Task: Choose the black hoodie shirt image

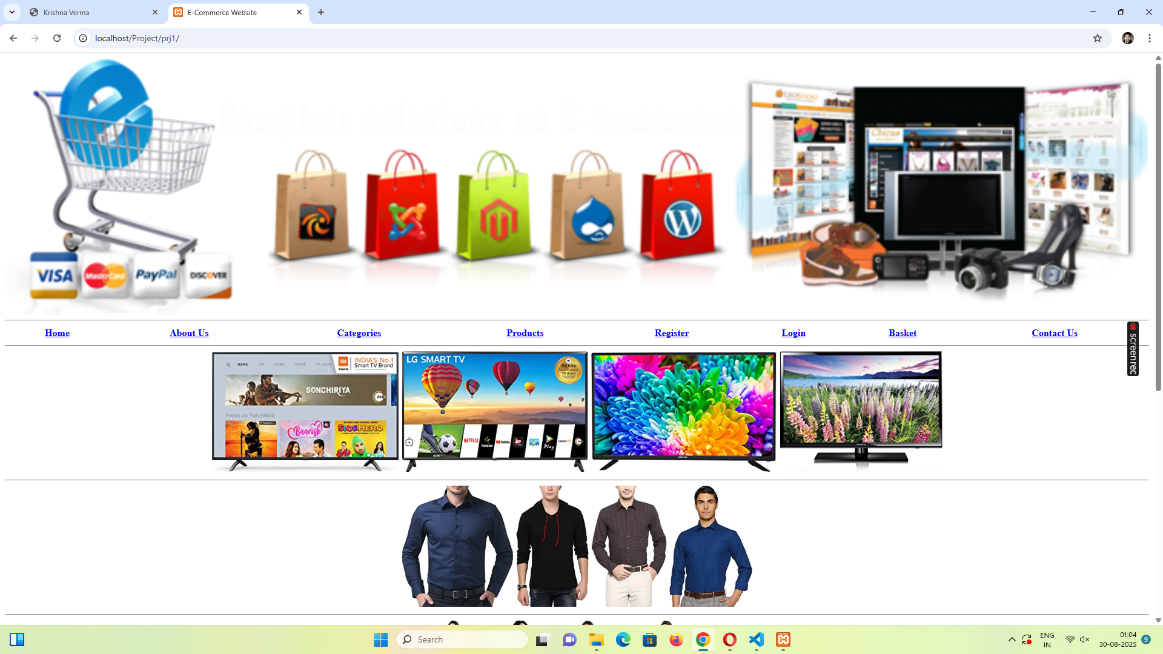Action: 552,546
